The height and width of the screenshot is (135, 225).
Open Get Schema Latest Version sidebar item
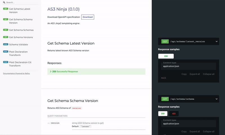21,11
